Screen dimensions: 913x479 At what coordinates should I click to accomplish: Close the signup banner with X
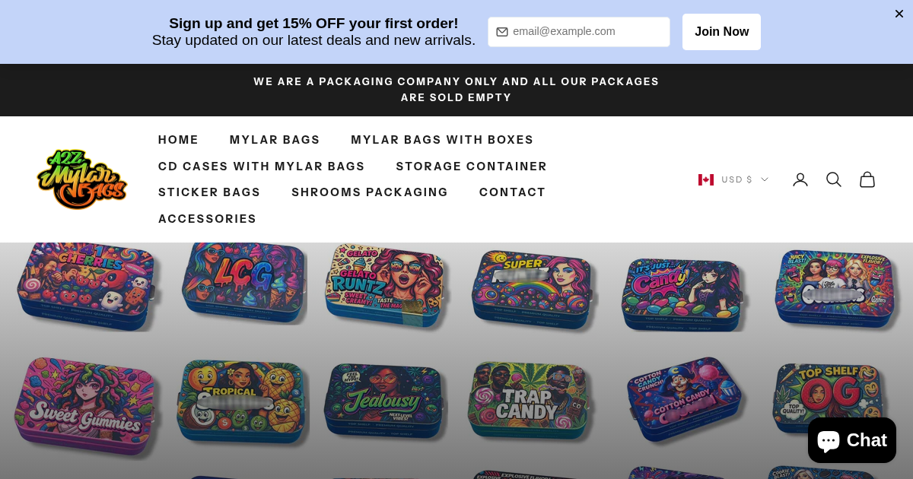(x=899, y=14)
